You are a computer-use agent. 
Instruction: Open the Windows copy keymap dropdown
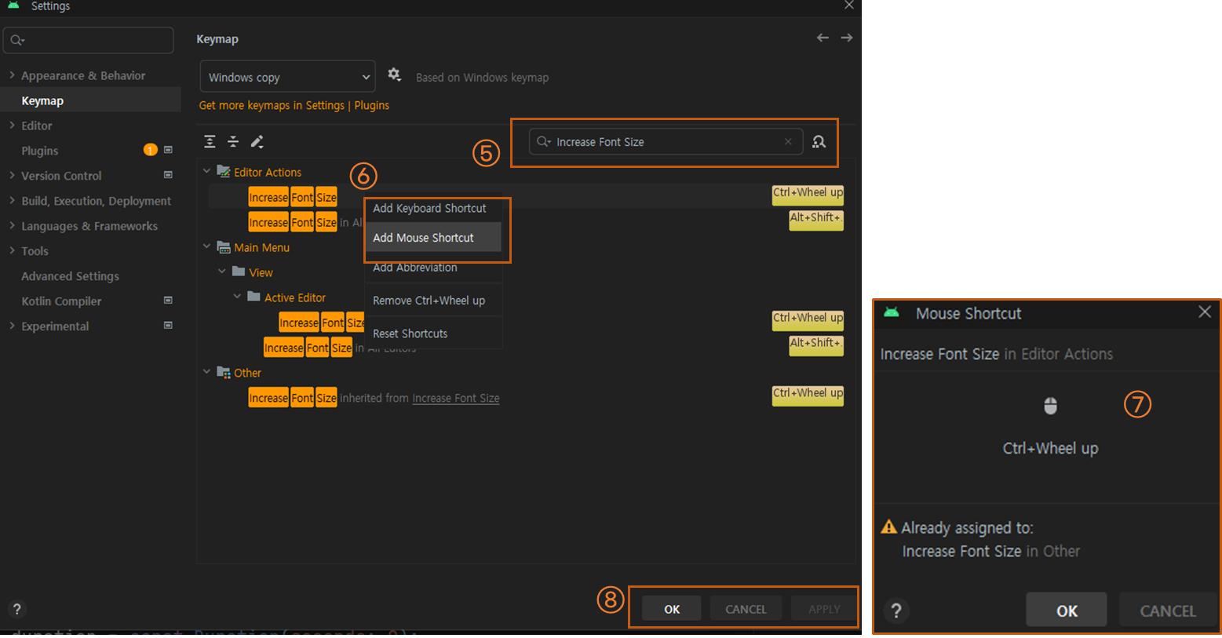[x=287, y=77]
